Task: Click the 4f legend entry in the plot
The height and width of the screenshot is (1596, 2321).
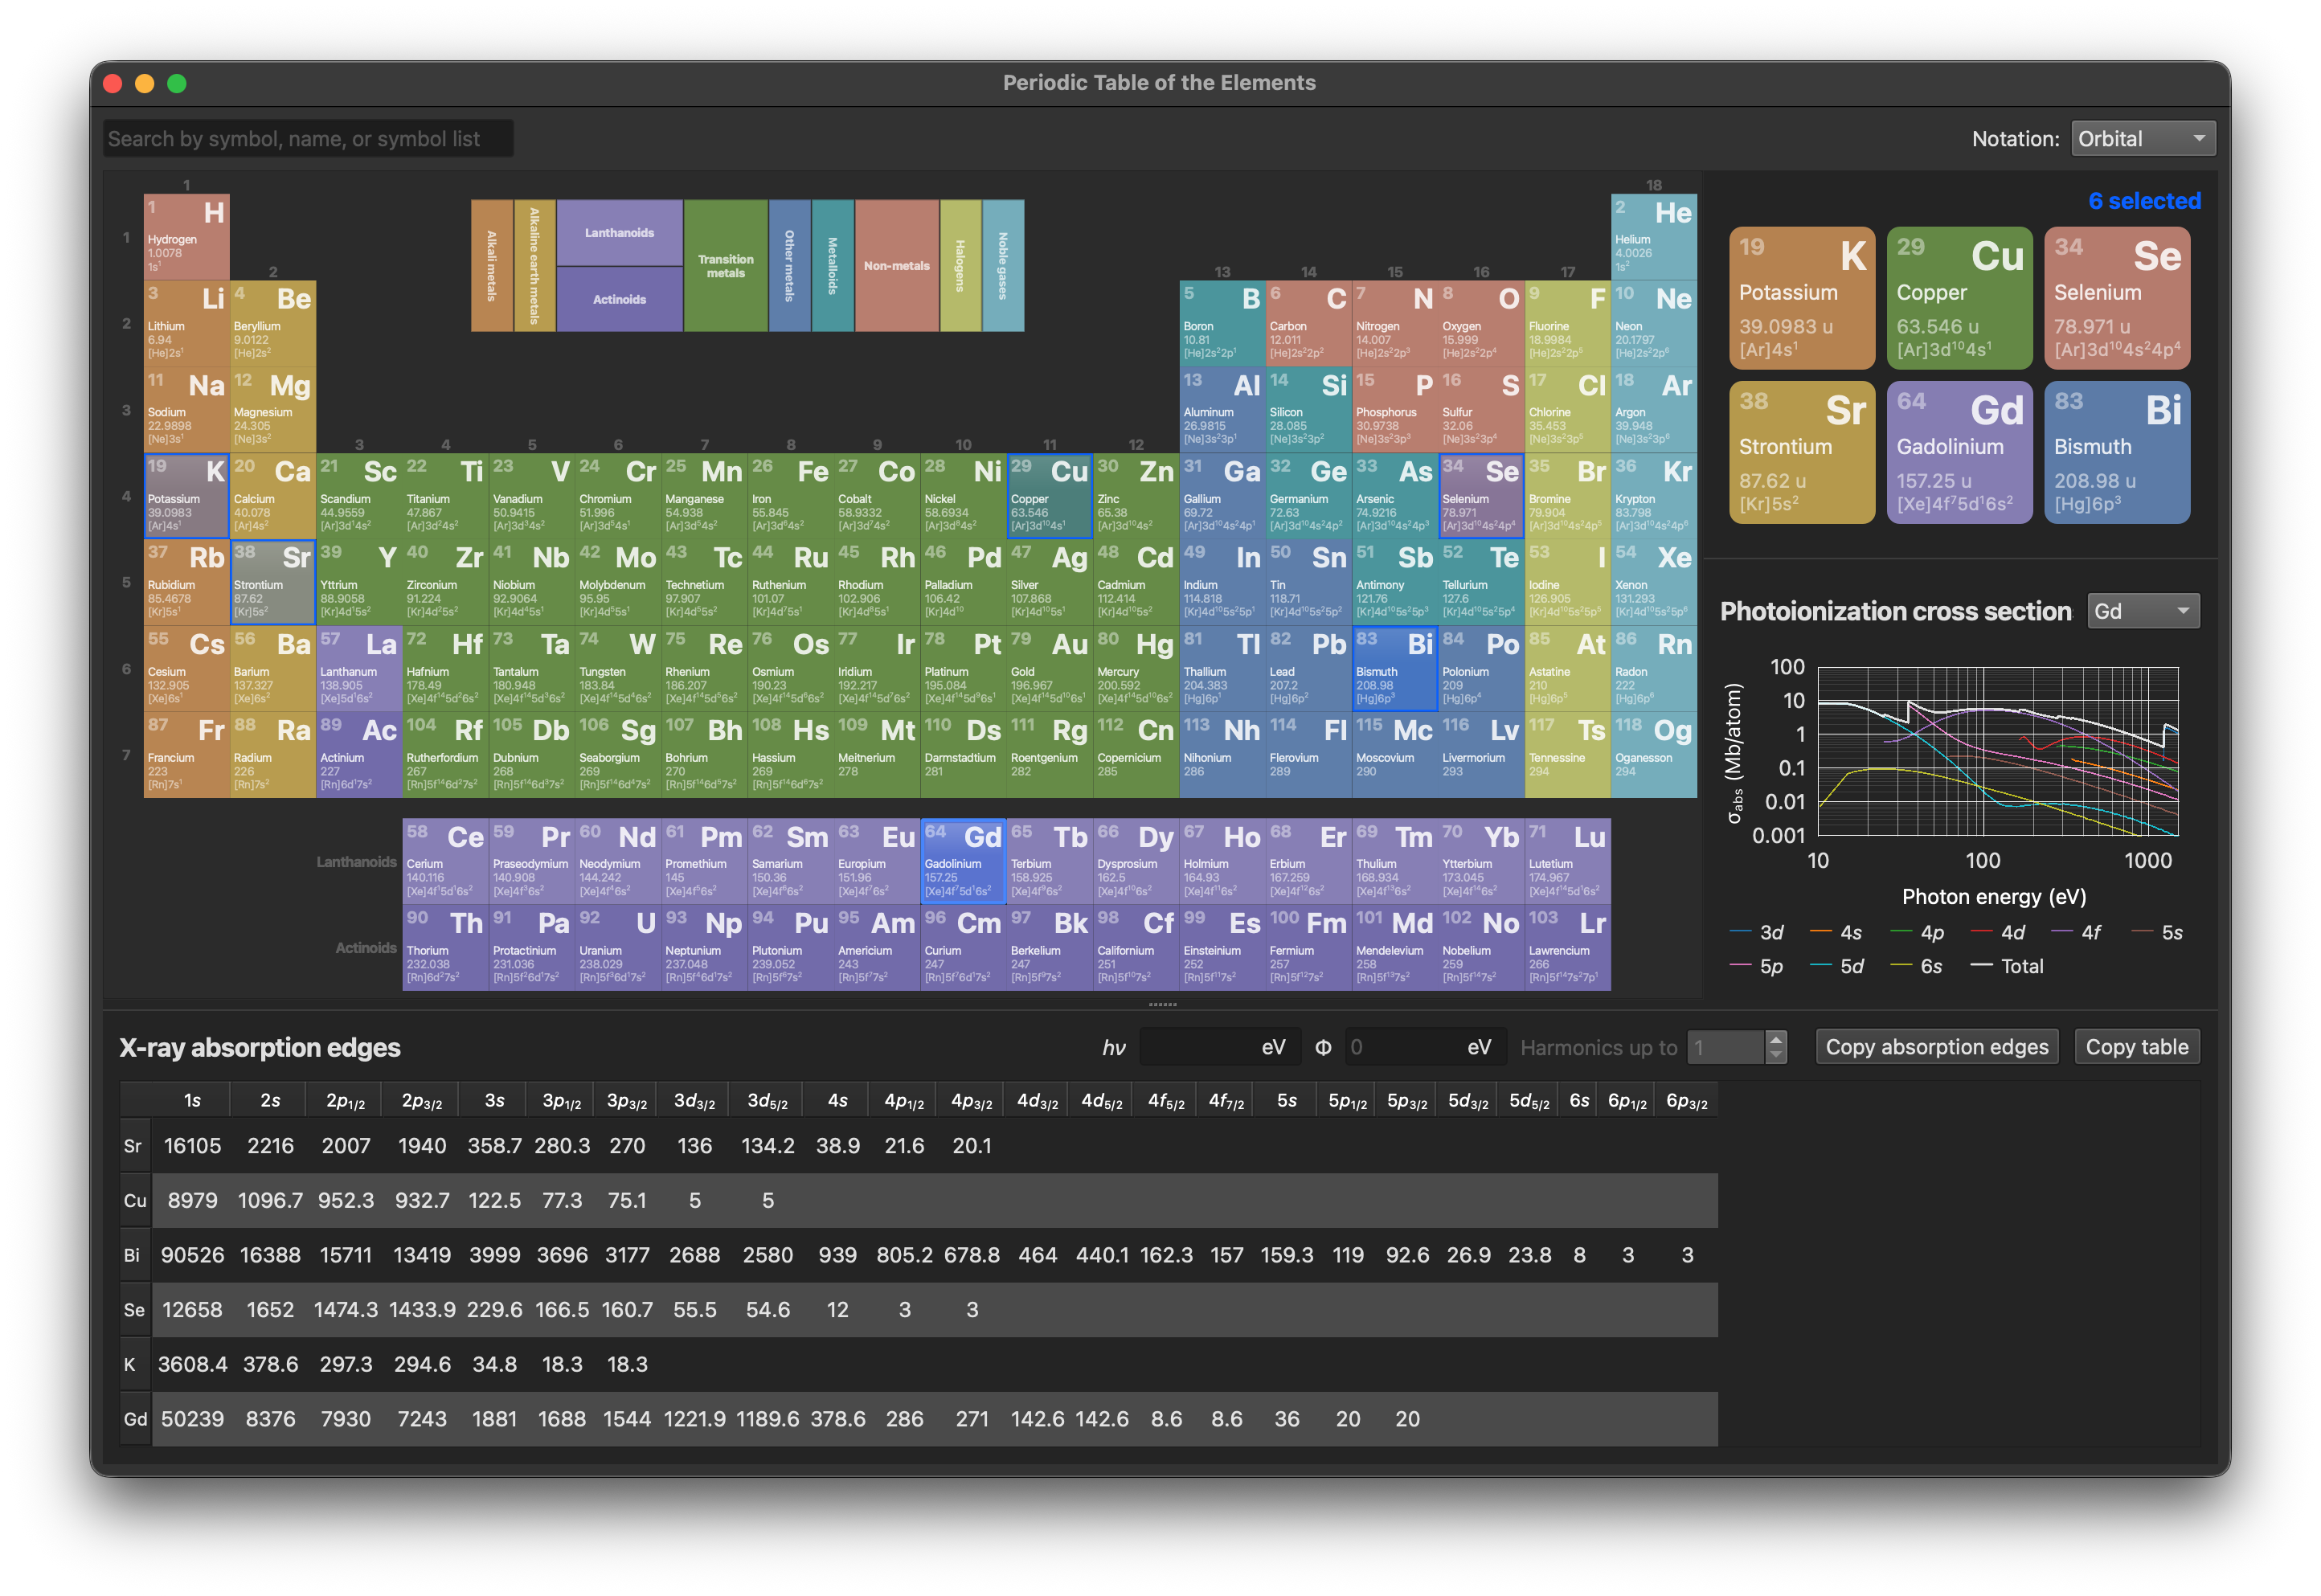Action: point(2075,932)
